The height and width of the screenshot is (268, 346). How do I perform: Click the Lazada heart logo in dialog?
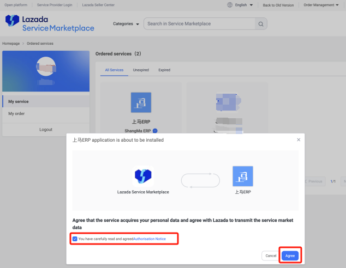pos(143,176)
